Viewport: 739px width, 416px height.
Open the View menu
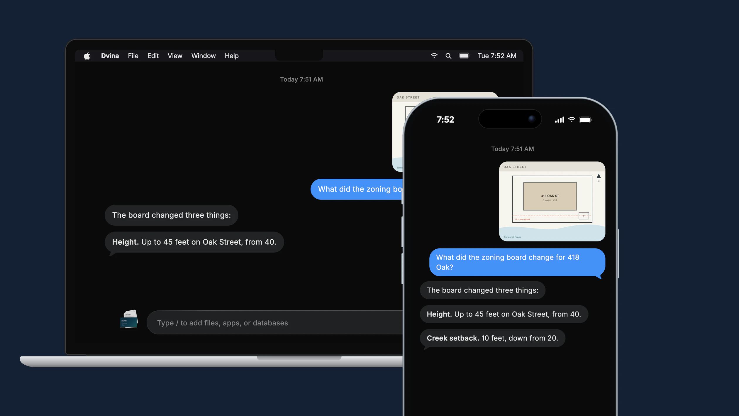[x=175, y=56]
